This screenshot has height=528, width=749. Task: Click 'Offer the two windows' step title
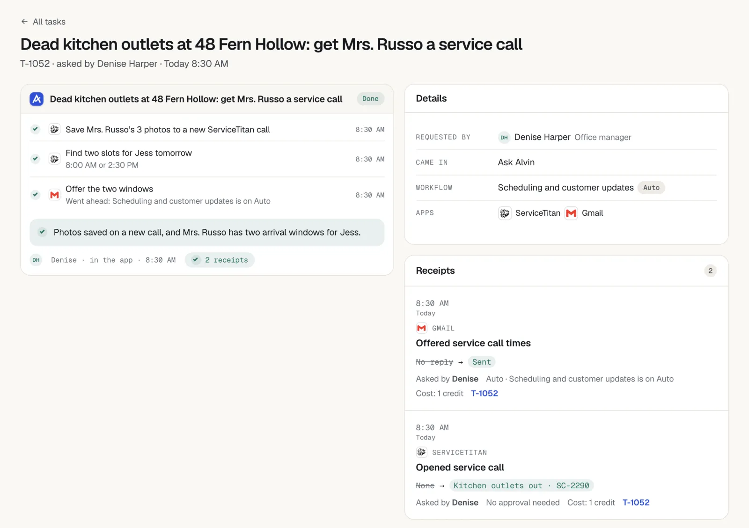[109, 189]
